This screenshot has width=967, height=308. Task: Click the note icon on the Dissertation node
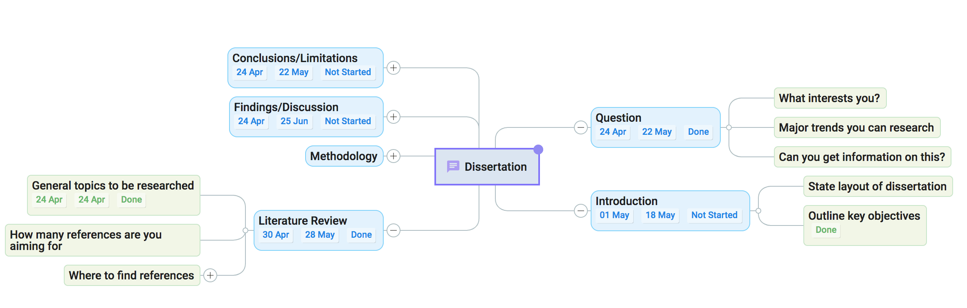click(453, 166)
